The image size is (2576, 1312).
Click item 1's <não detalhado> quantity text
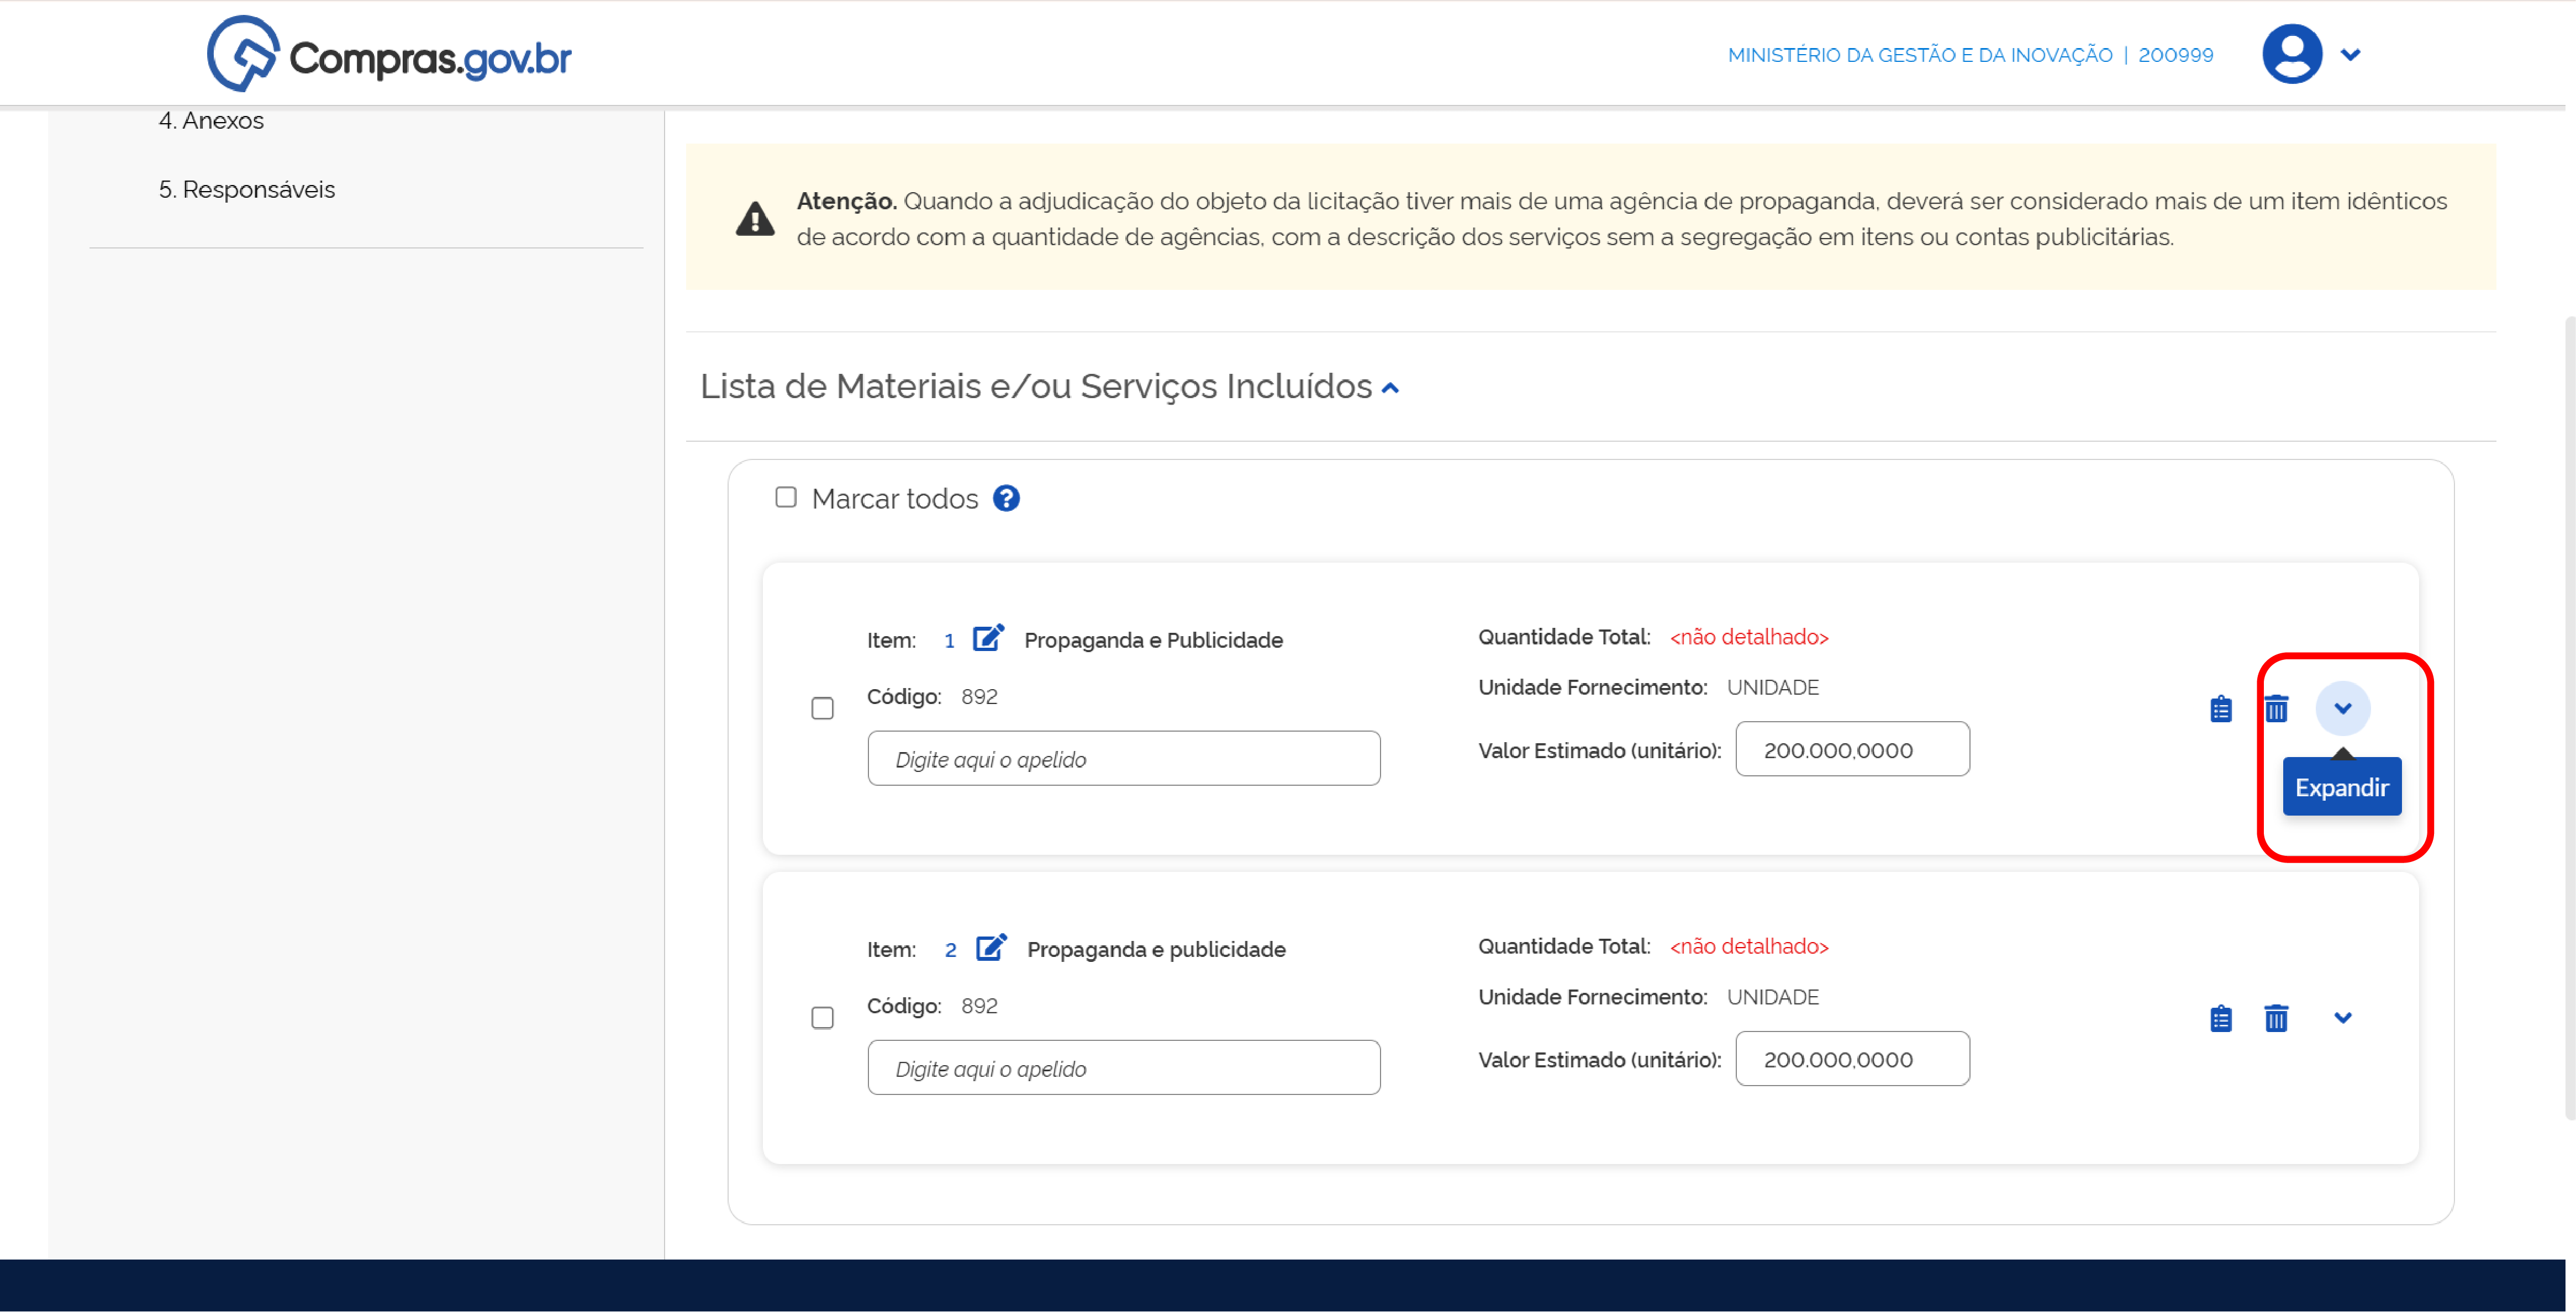(x=1749, y=638)
